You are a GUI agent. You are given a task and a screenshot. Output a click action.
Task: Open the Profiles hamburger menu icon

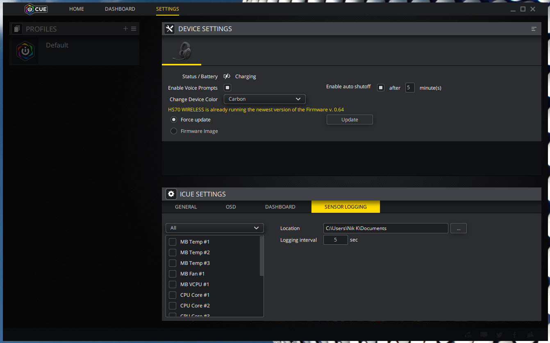(x=133, y=29)
